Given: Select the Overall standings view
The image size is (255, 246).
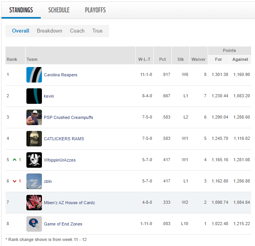Looking at the screenshot, I should tap(21, 31).
